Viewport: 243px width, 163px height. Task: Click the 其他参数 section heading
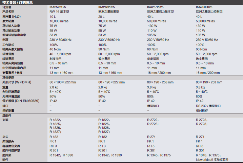[x=8, y=77]
